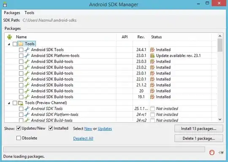Collapse the Tools (Preview Channel) group
Image resolution: width=228 pixels, height=162 pixels.
9,103
